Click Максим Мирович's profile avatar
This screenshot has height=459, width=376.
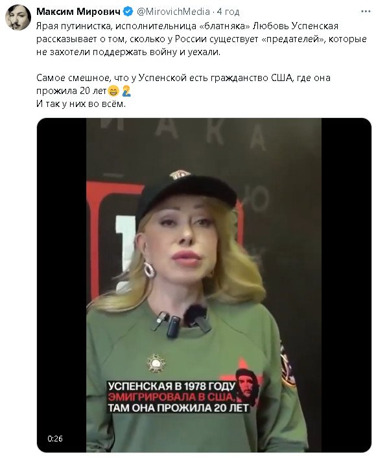18,18
